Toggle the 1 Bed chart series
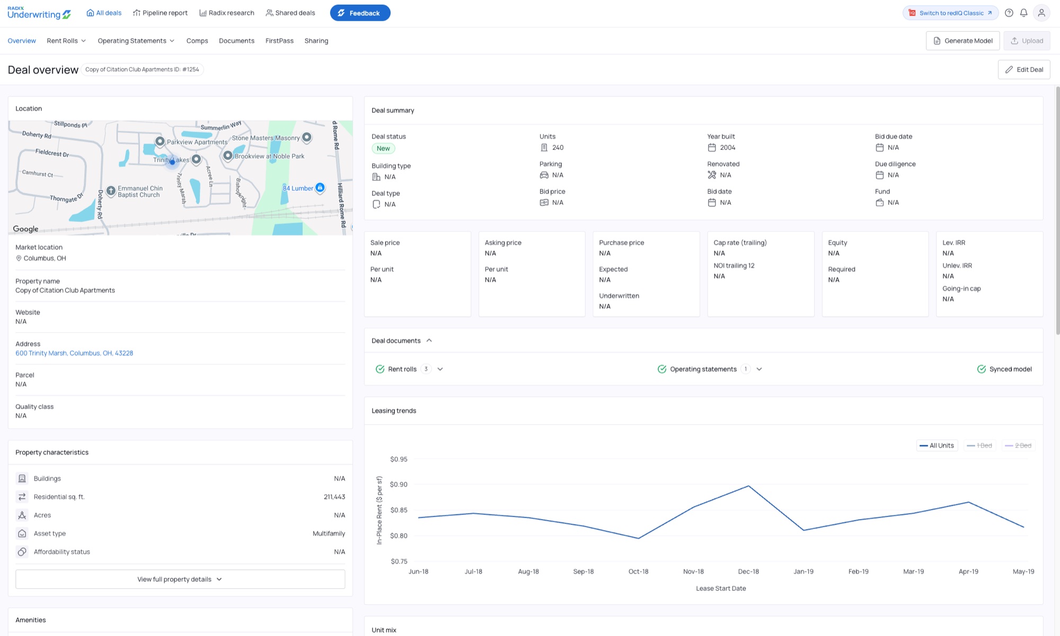 979,445
